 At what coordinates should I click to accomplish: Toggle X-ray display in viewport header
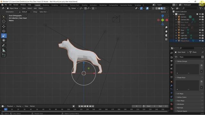(x=153, y=8)
